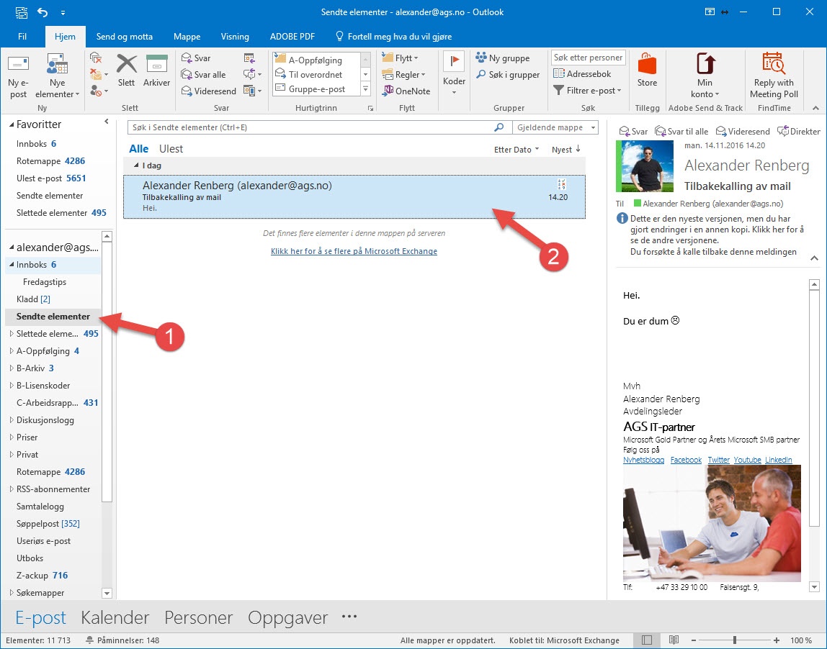Click the Slett delete icon in ribbon
Image resolution: width=827 pixels, height=649 pixels.
pyautogui.click(x=127, y=71)
